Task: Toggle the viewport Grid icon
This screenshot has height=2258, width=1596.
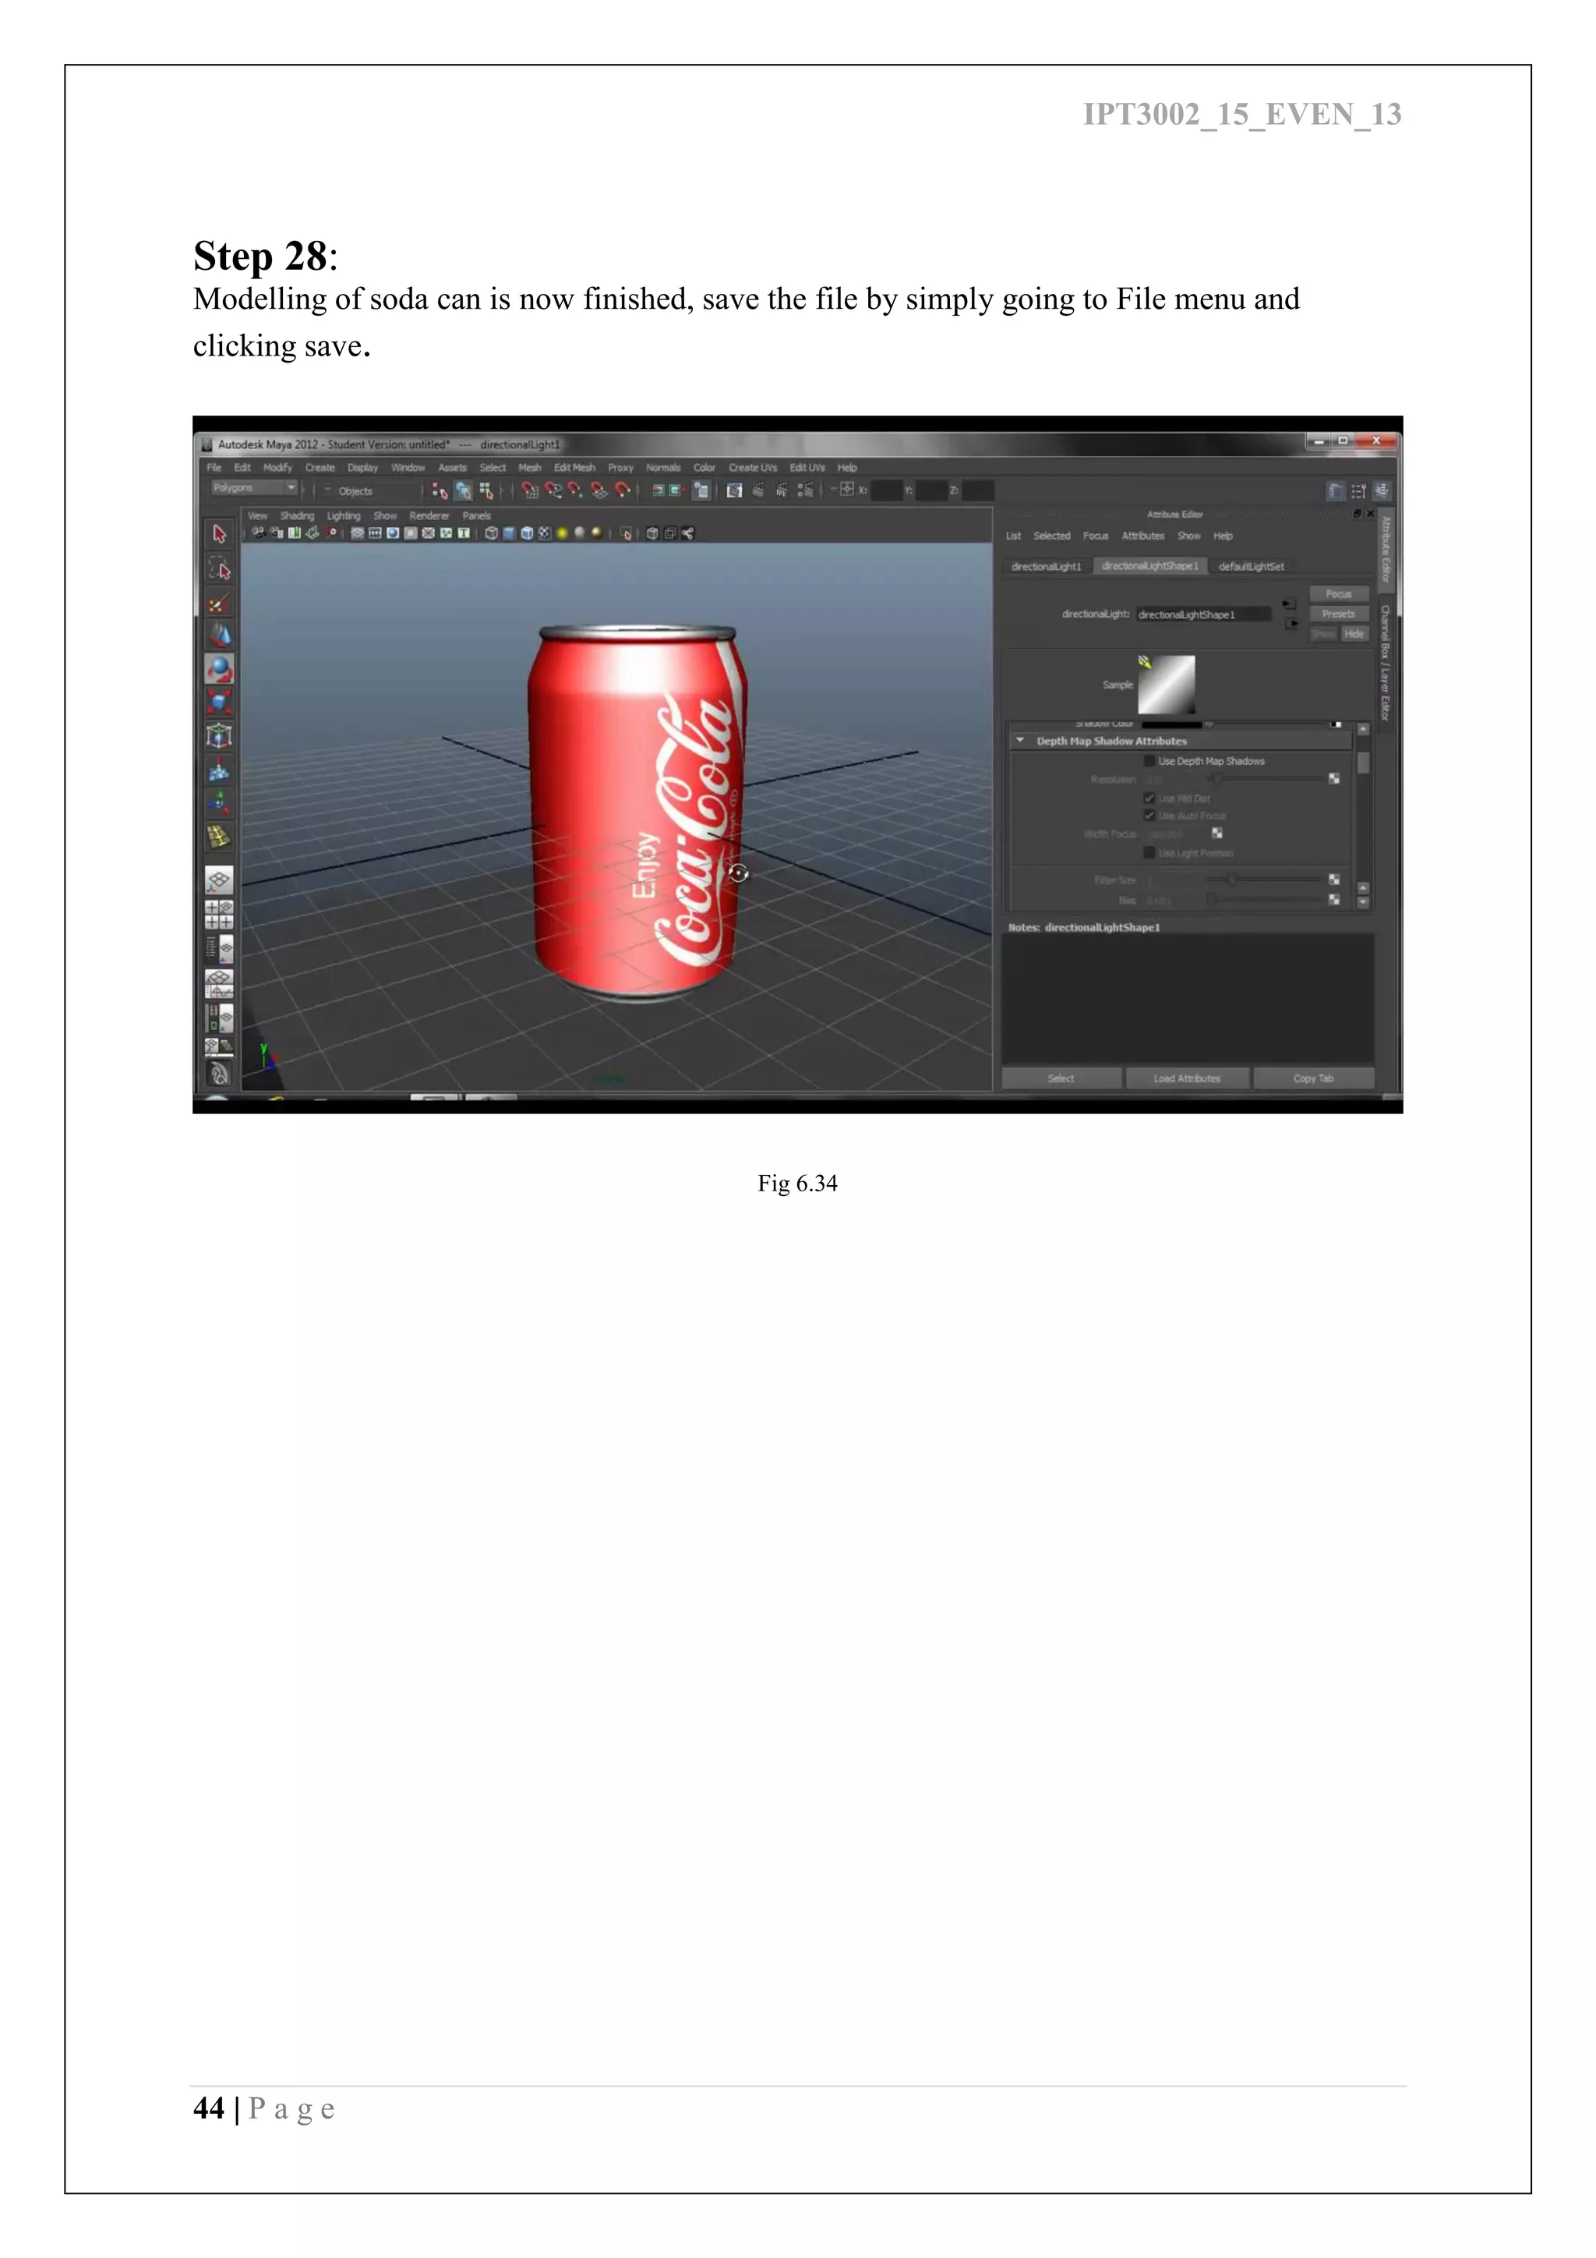Action: pyautogui.click(x=358, y=533)
